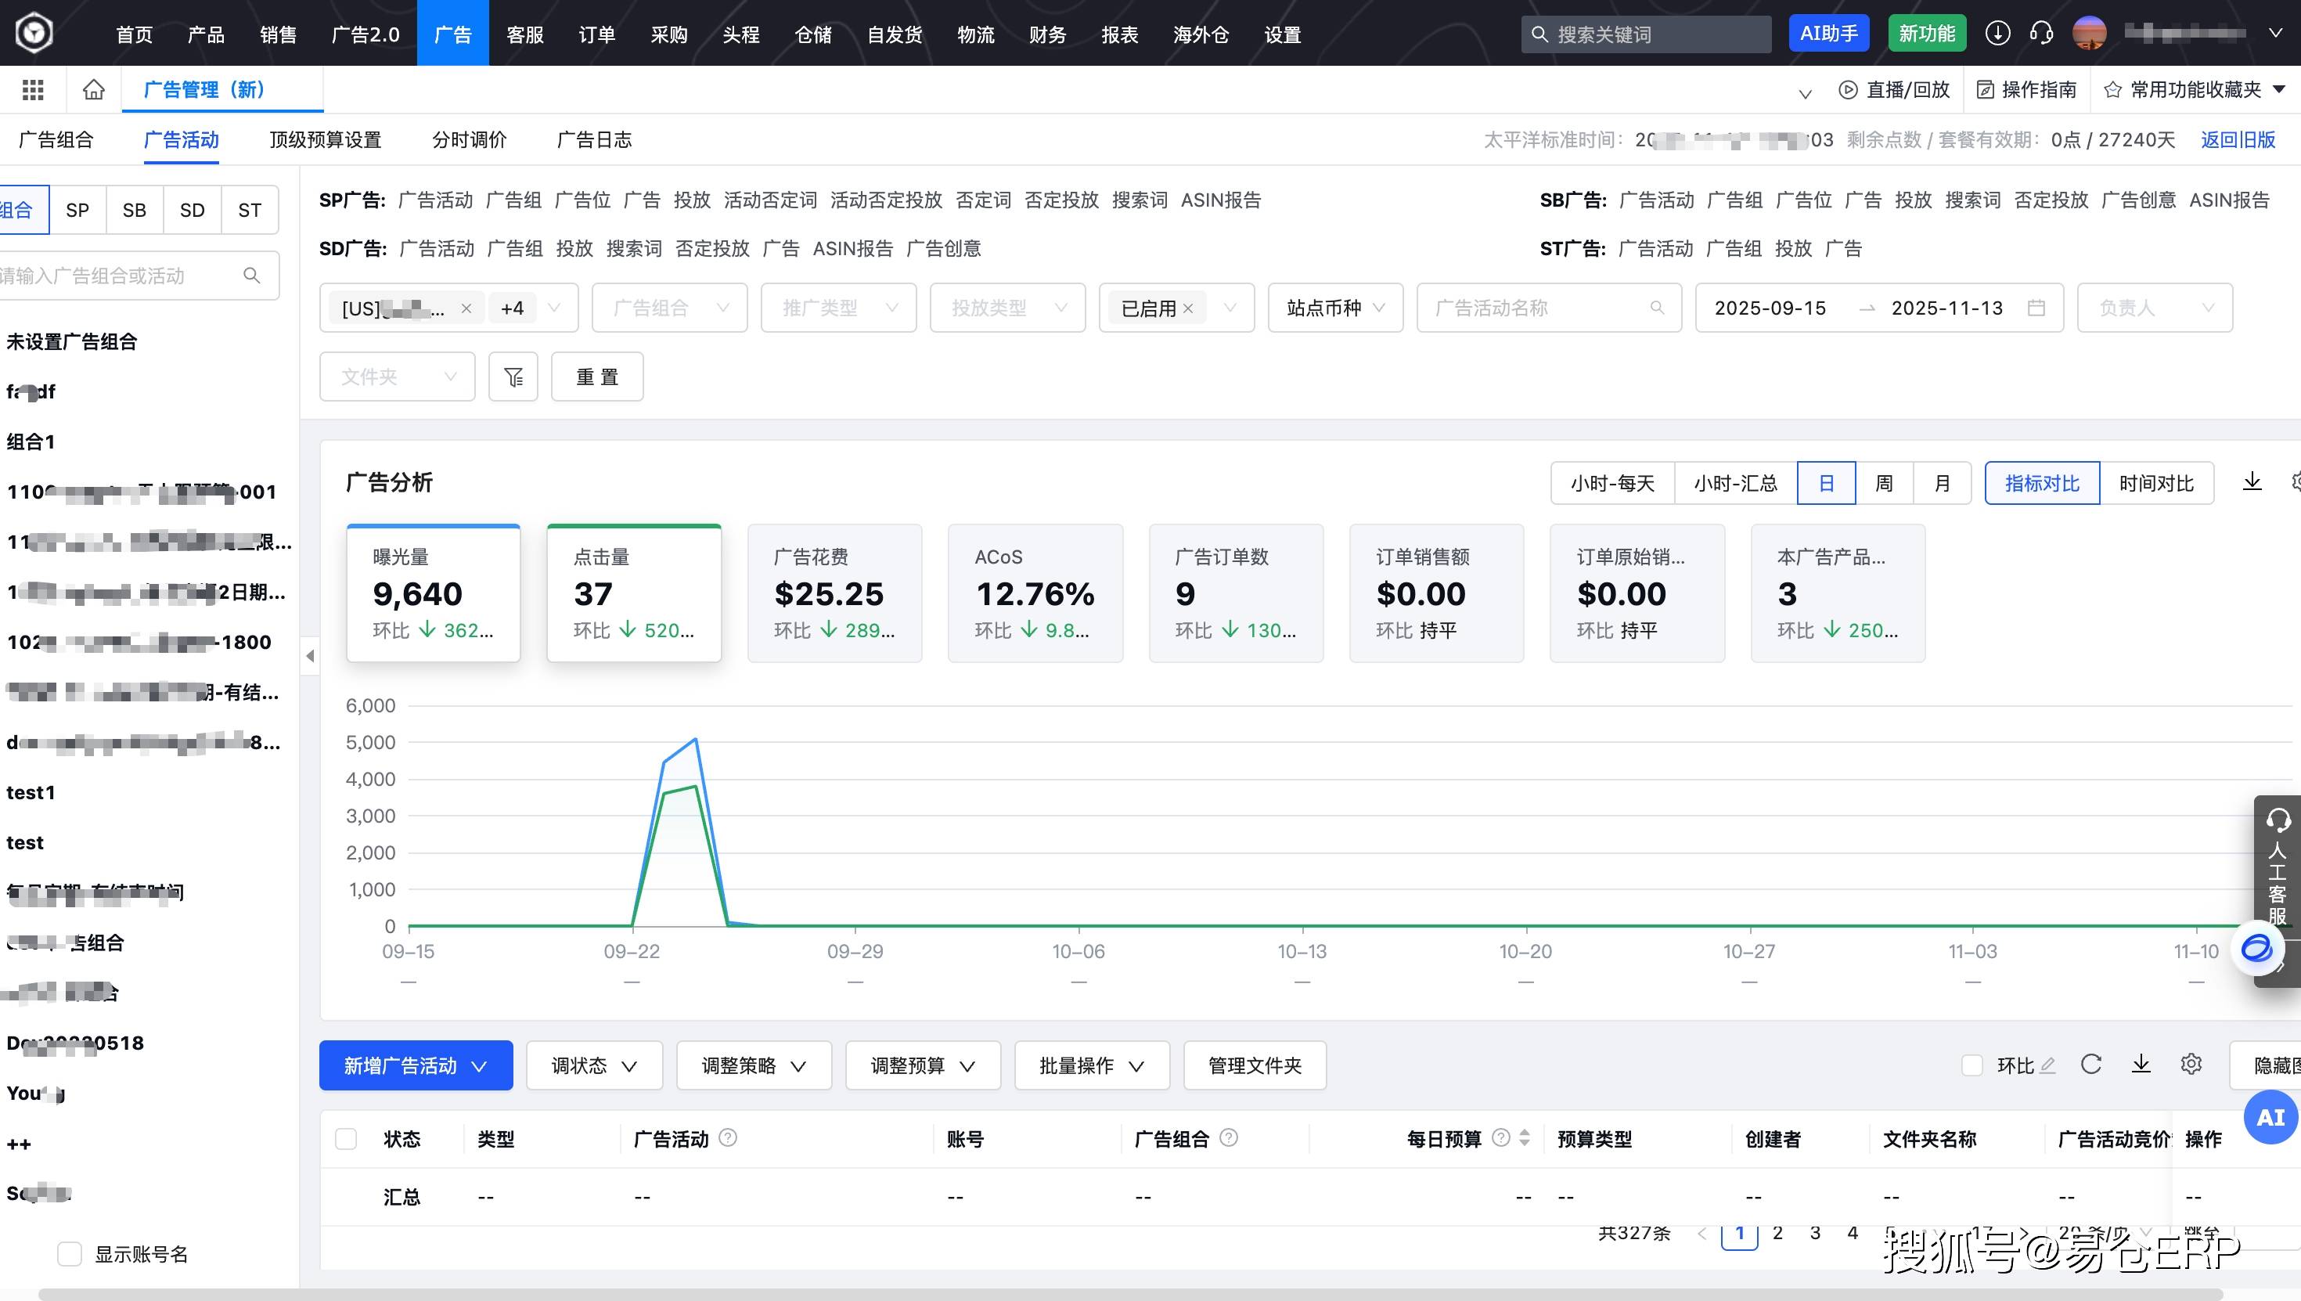Select the ACoS metric card
The image size is (2301, 1301).
tap(1035, 593)
